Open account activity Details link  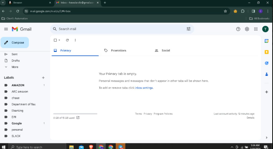pyautogui.click(x=250, y=118)
